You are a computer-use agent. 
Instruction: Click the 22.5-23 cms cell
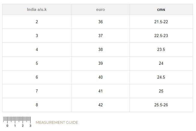(x=161, y=36)
